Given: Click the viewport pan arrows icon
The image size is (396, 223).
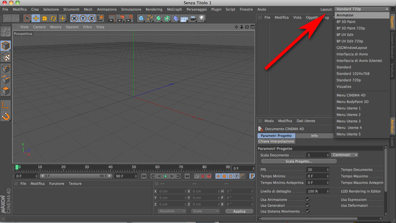Looking at the screenshot, I should 236,27.
